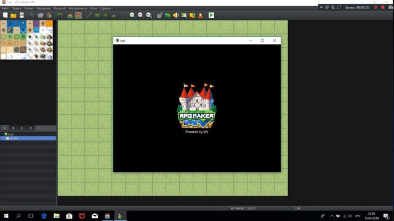Select the Rectangle drawing tool

tap(97, 15)
